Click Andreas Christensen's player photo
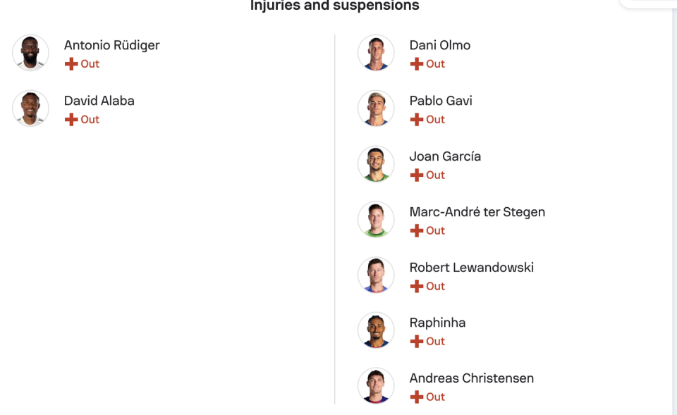 pos(376,386)
